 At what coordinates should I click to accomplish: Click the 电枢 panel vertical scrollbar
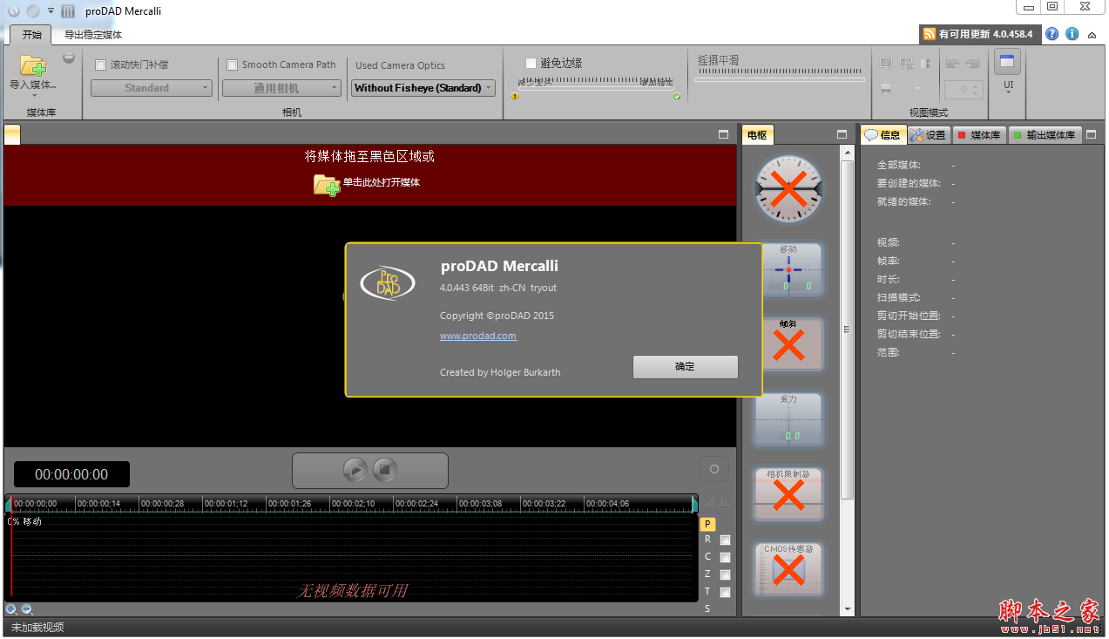click(x=847, y=380)
